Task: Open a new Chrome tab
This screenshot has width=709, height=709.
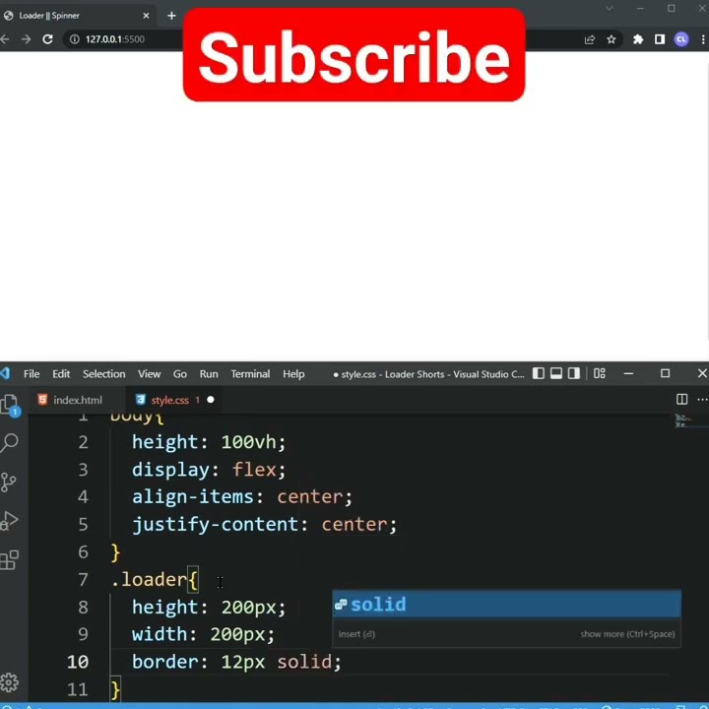Action: [171, 16]
